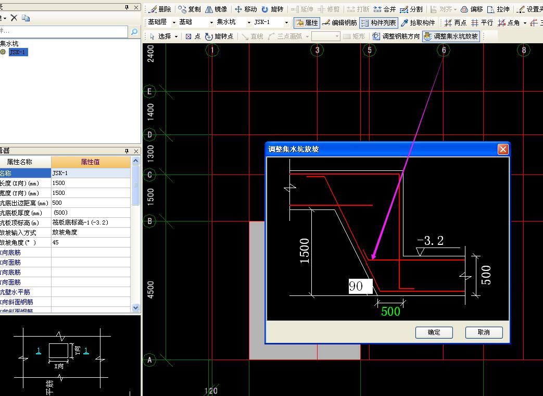Edit the 90 angle input in dialog
Screen dimensions: 543x396
click(x=360, y=287)
